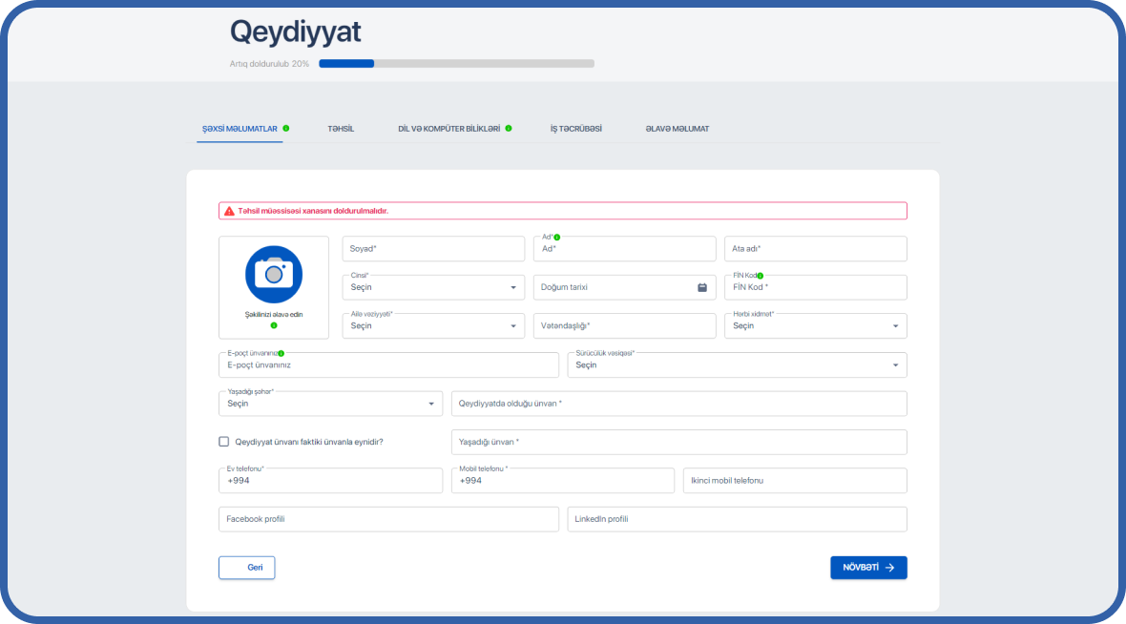Click the registration progress bar
Image resolution: width=1126 pixels, height=624 pixels.
tap(456, 64)
